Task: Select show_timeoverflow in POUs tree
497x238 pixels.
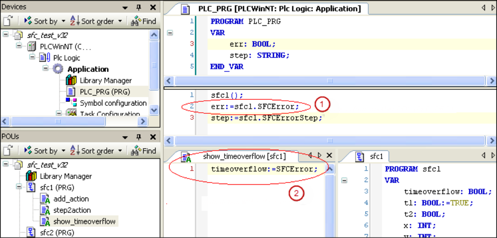Action: click(x=84, y=221)
